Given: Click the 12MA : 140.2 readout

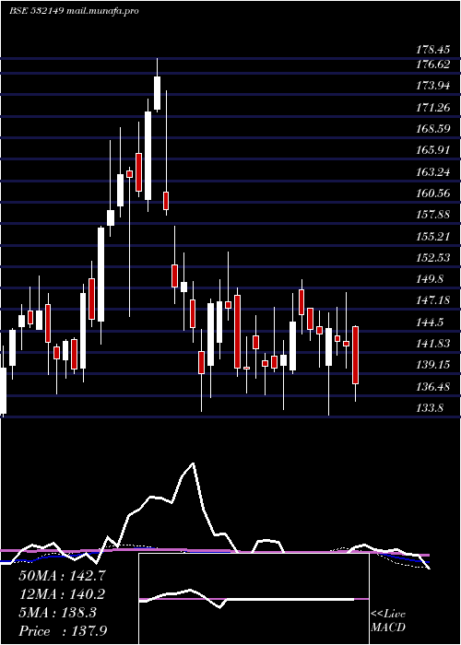Looking at the screenshot, I should (x=62, y=594).
